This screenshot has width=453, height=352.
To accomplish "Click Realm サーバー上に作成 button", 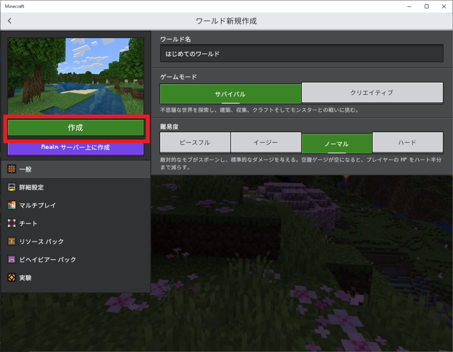I will [x=76, y=148].
